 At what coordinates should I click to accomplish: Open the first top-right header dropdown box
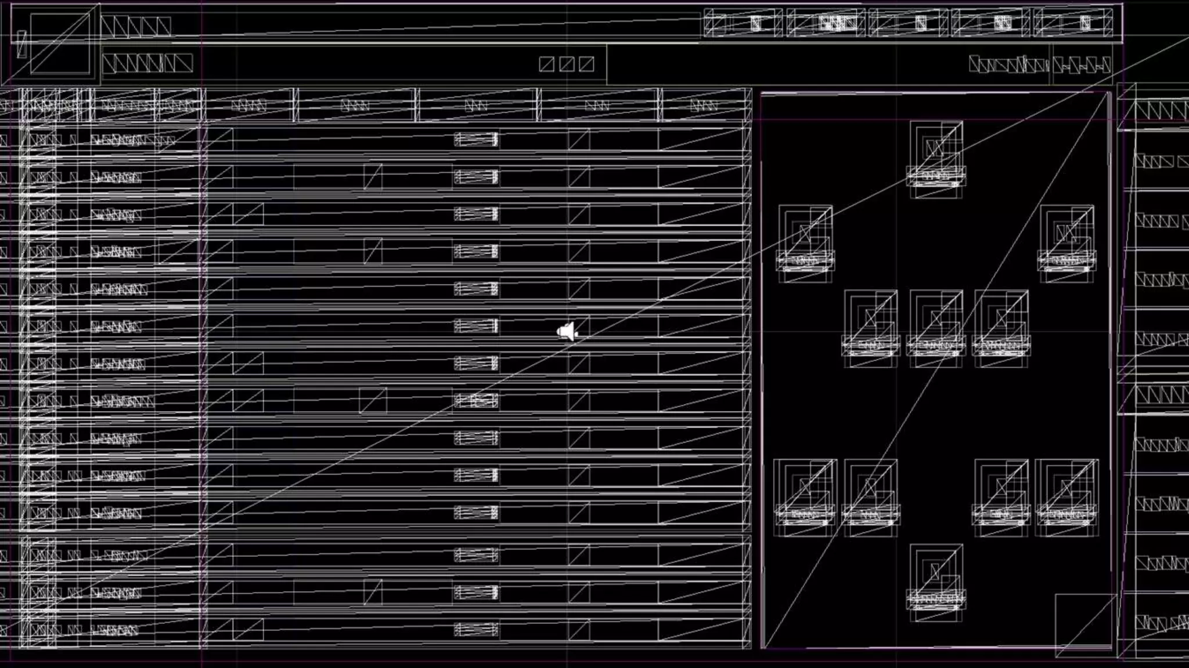[743, 23]
